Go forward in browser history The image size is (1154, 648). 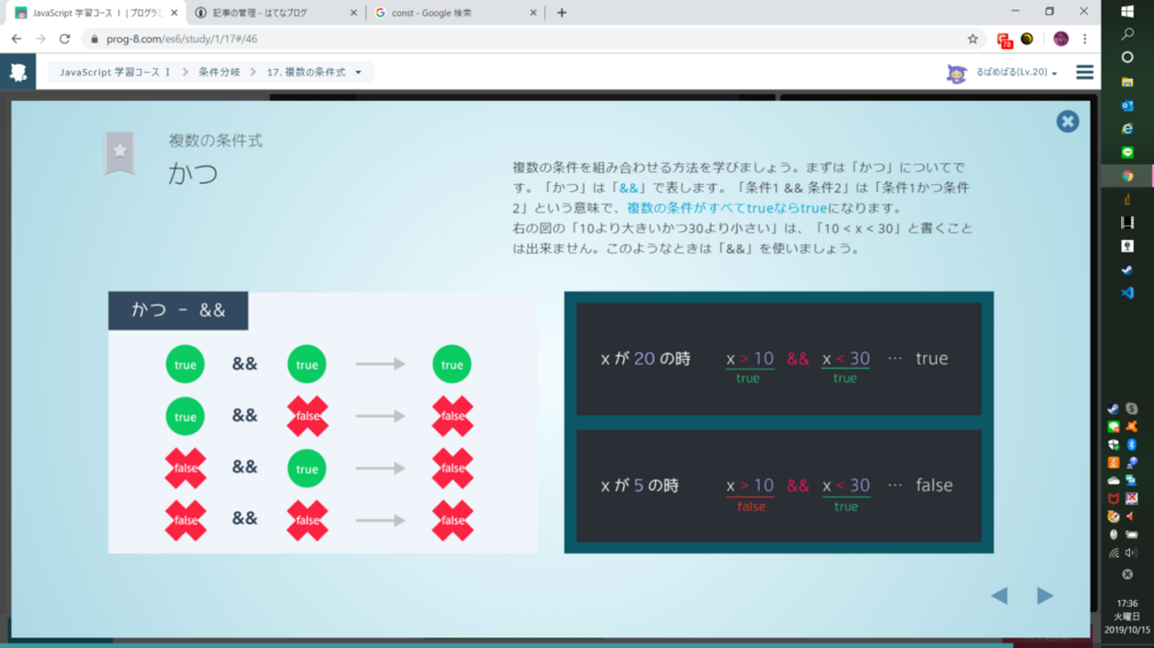(40, 39)
